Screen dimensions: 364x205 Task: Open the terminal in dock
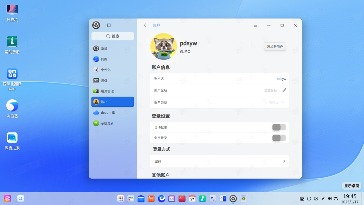tap(182, 198)
